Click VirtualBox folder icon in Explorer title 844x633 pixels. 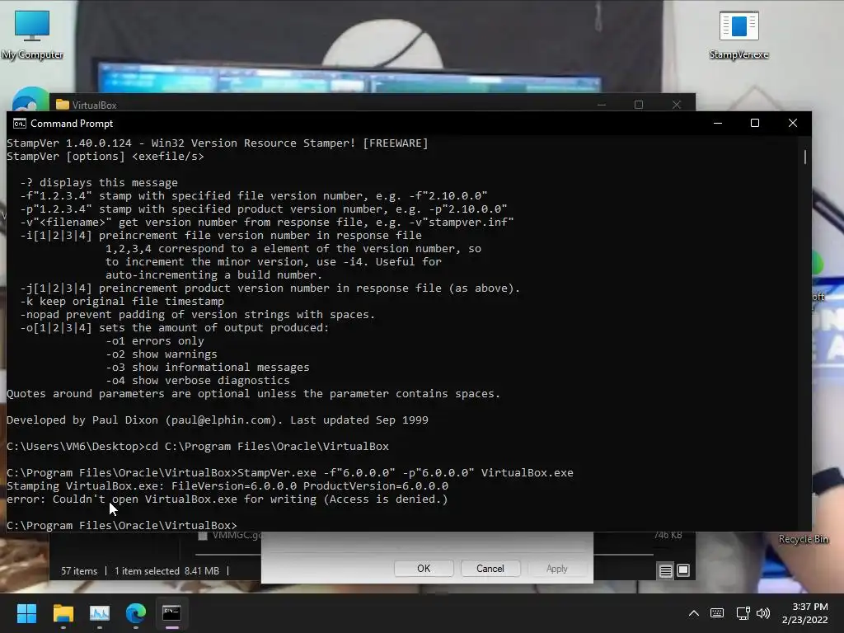[63, 105]
